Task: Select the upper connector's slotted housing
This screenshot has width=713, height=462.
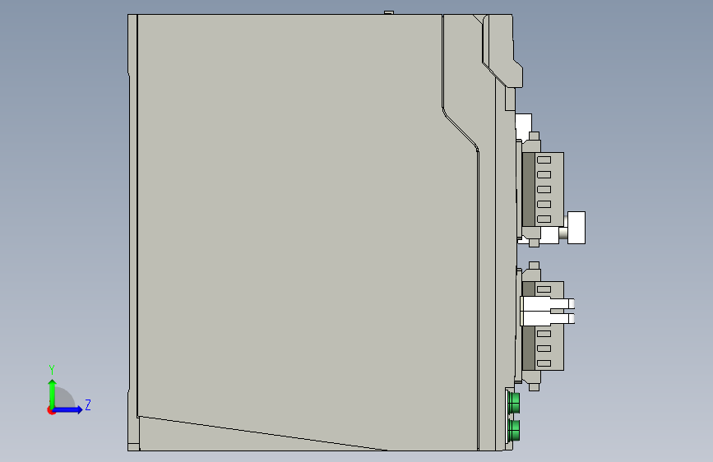Action: pos(549,189)
